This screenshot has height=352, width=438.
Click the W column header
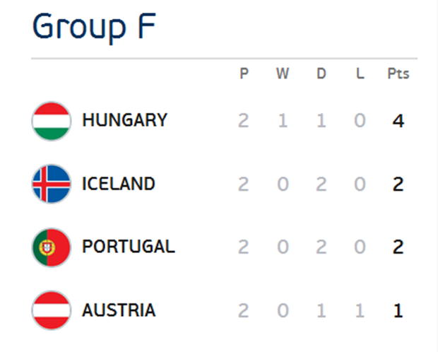[x=283, y=74]
